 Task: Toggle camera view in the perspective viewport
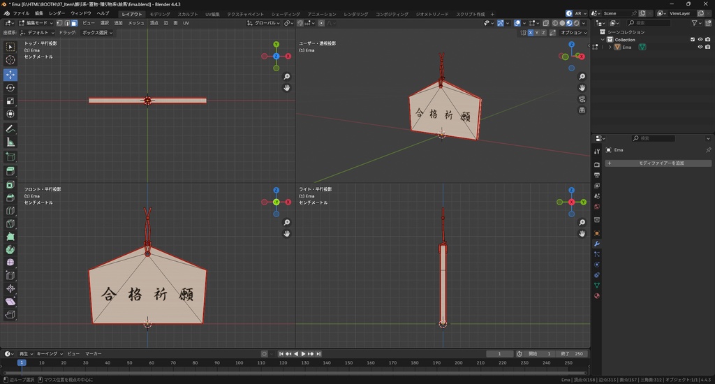point(582,99)
